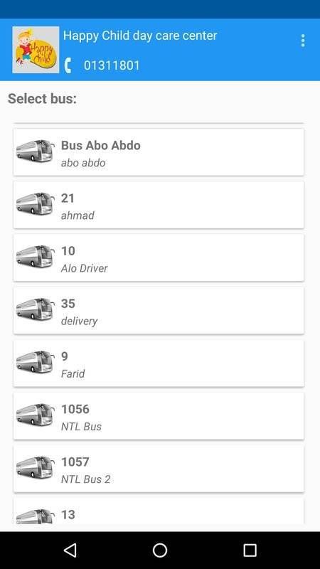
Task: Choose bus 10 Alo Driver
Action: [159, 257]
